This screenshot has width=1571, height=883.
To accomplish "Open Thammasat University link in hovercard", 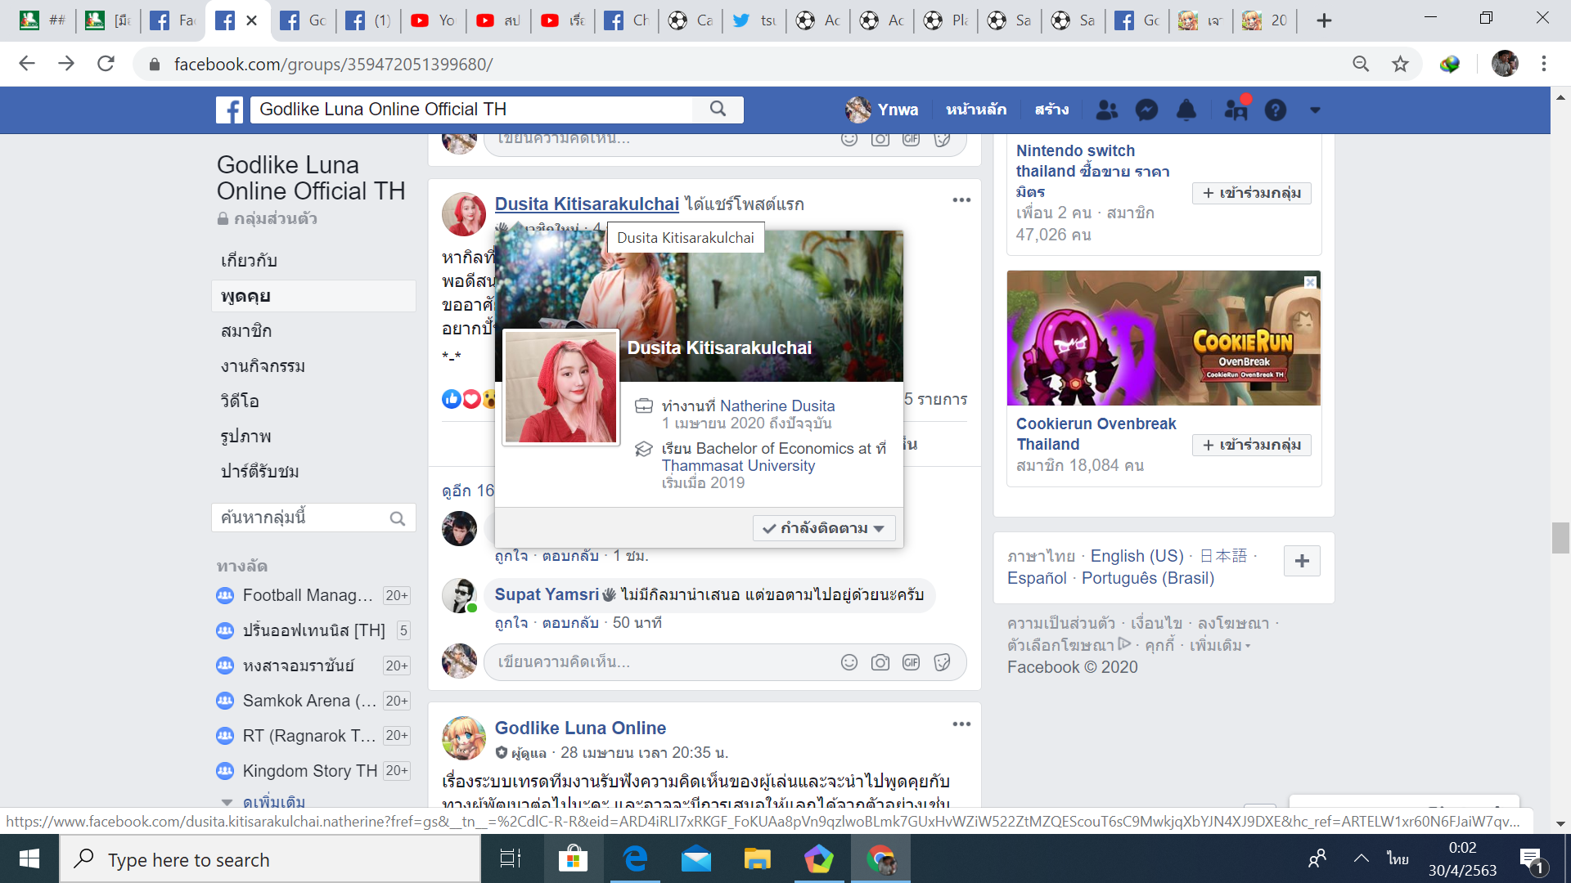I will pyautogui.click(x=738, y=466).
